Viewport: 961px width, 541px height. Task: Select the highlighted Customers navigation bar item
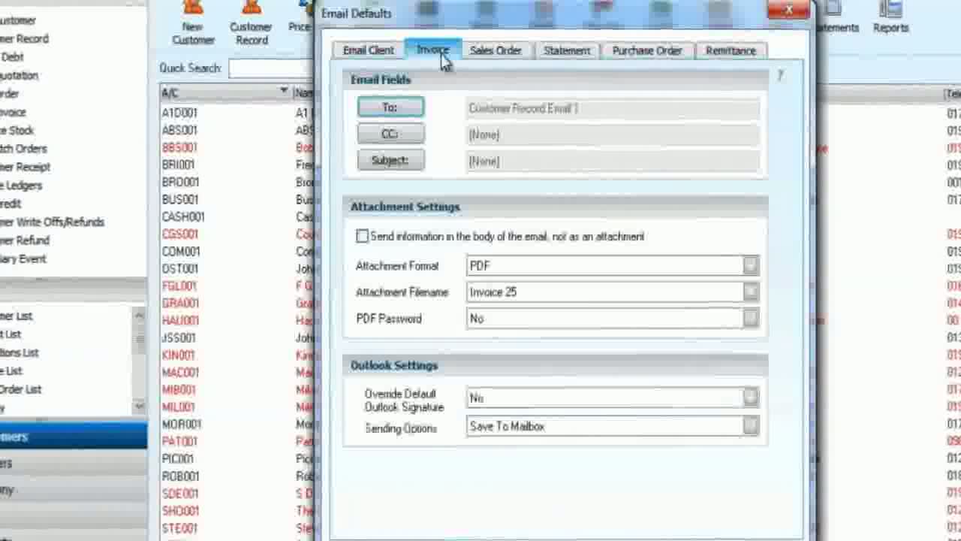(x=74, y=437)
